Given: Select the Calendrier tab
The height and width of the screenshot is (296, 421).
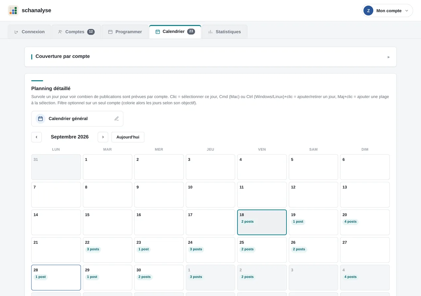Looking at the screenshot, I should tap(175, 32).
